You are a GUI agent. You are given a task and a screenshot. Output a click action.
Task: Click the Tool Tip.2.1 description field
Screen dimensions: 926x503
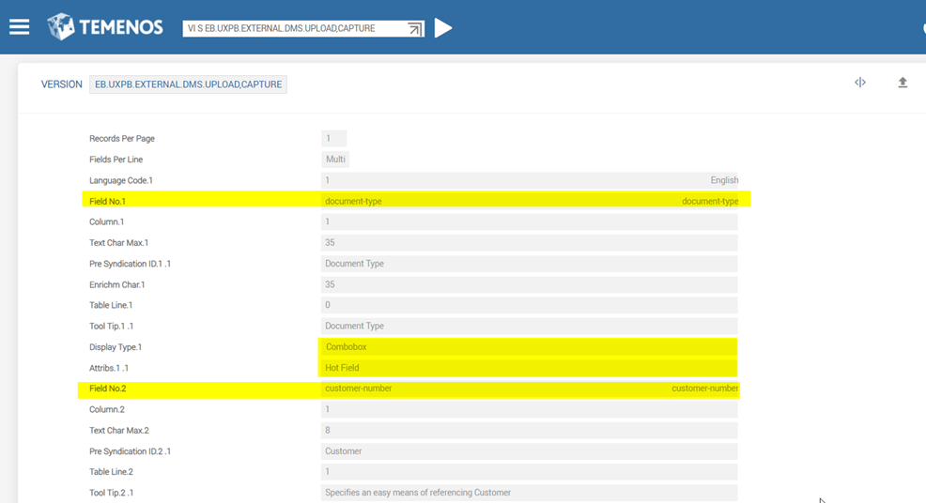(528, 493)
